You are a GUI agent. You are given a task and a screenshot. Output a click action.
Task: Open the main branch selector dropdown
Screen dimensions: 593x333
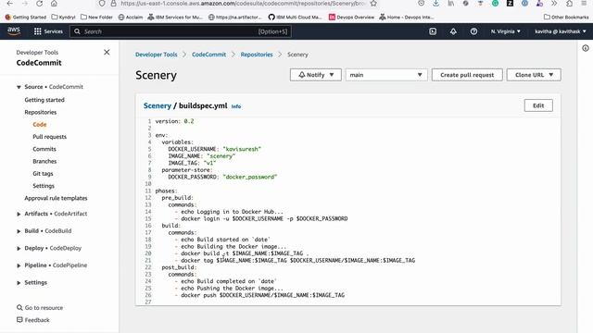tap(386, 75)
